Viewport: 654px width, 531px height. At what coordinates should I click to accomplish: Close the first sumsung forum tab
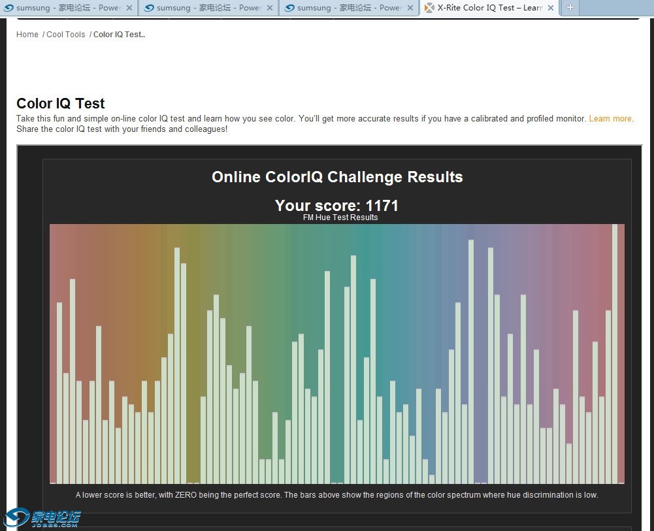click(x=129, y=8)
